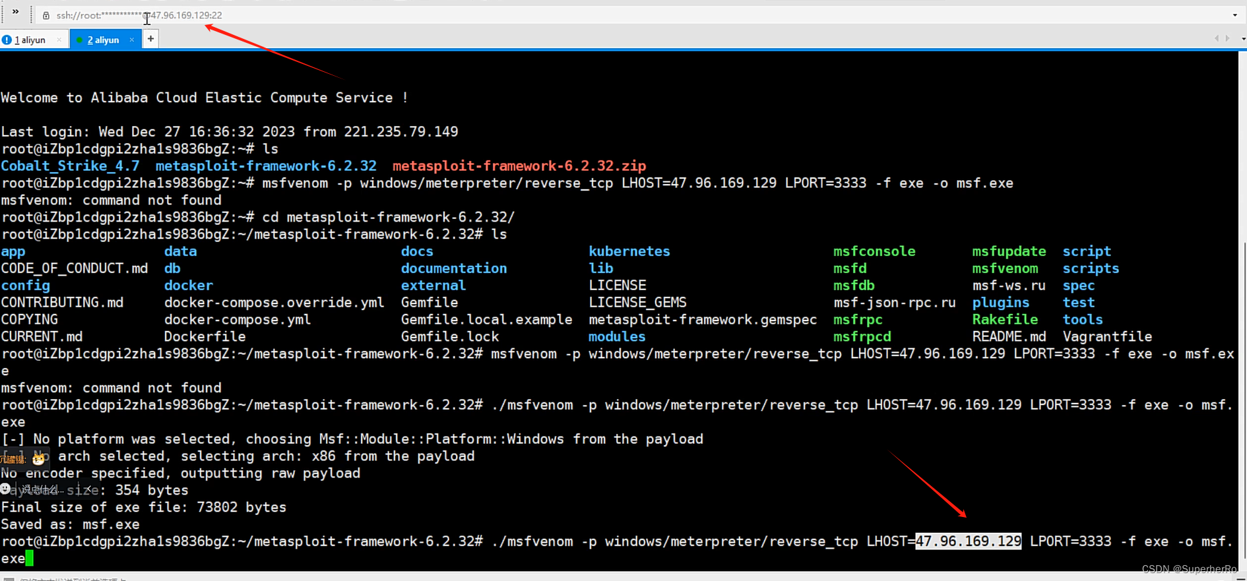Click the tools directory name
Viewport: 1247px width, 581px height.
click(x=1083, y=320)
